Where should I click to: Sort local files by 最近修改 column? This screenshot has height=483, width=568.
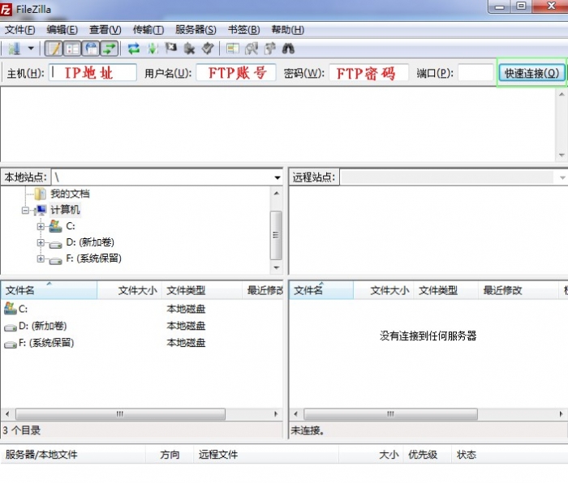[263, 290]
